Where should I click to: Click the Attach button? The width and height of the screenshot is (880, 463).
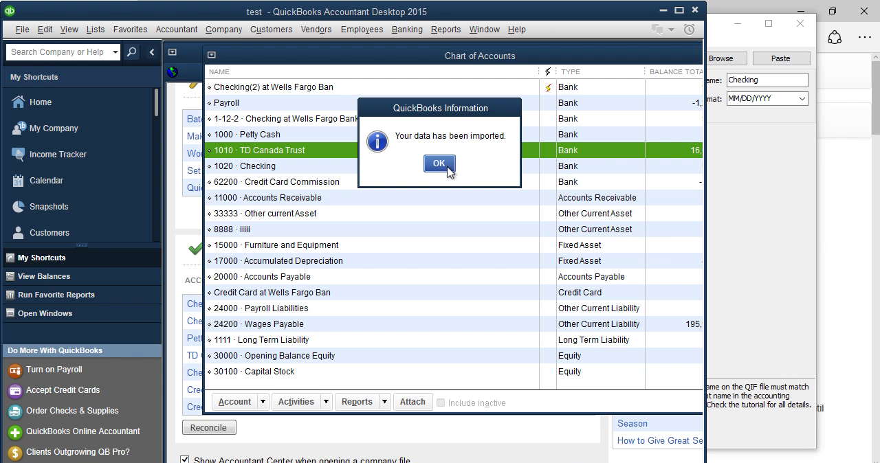point(412,402)
